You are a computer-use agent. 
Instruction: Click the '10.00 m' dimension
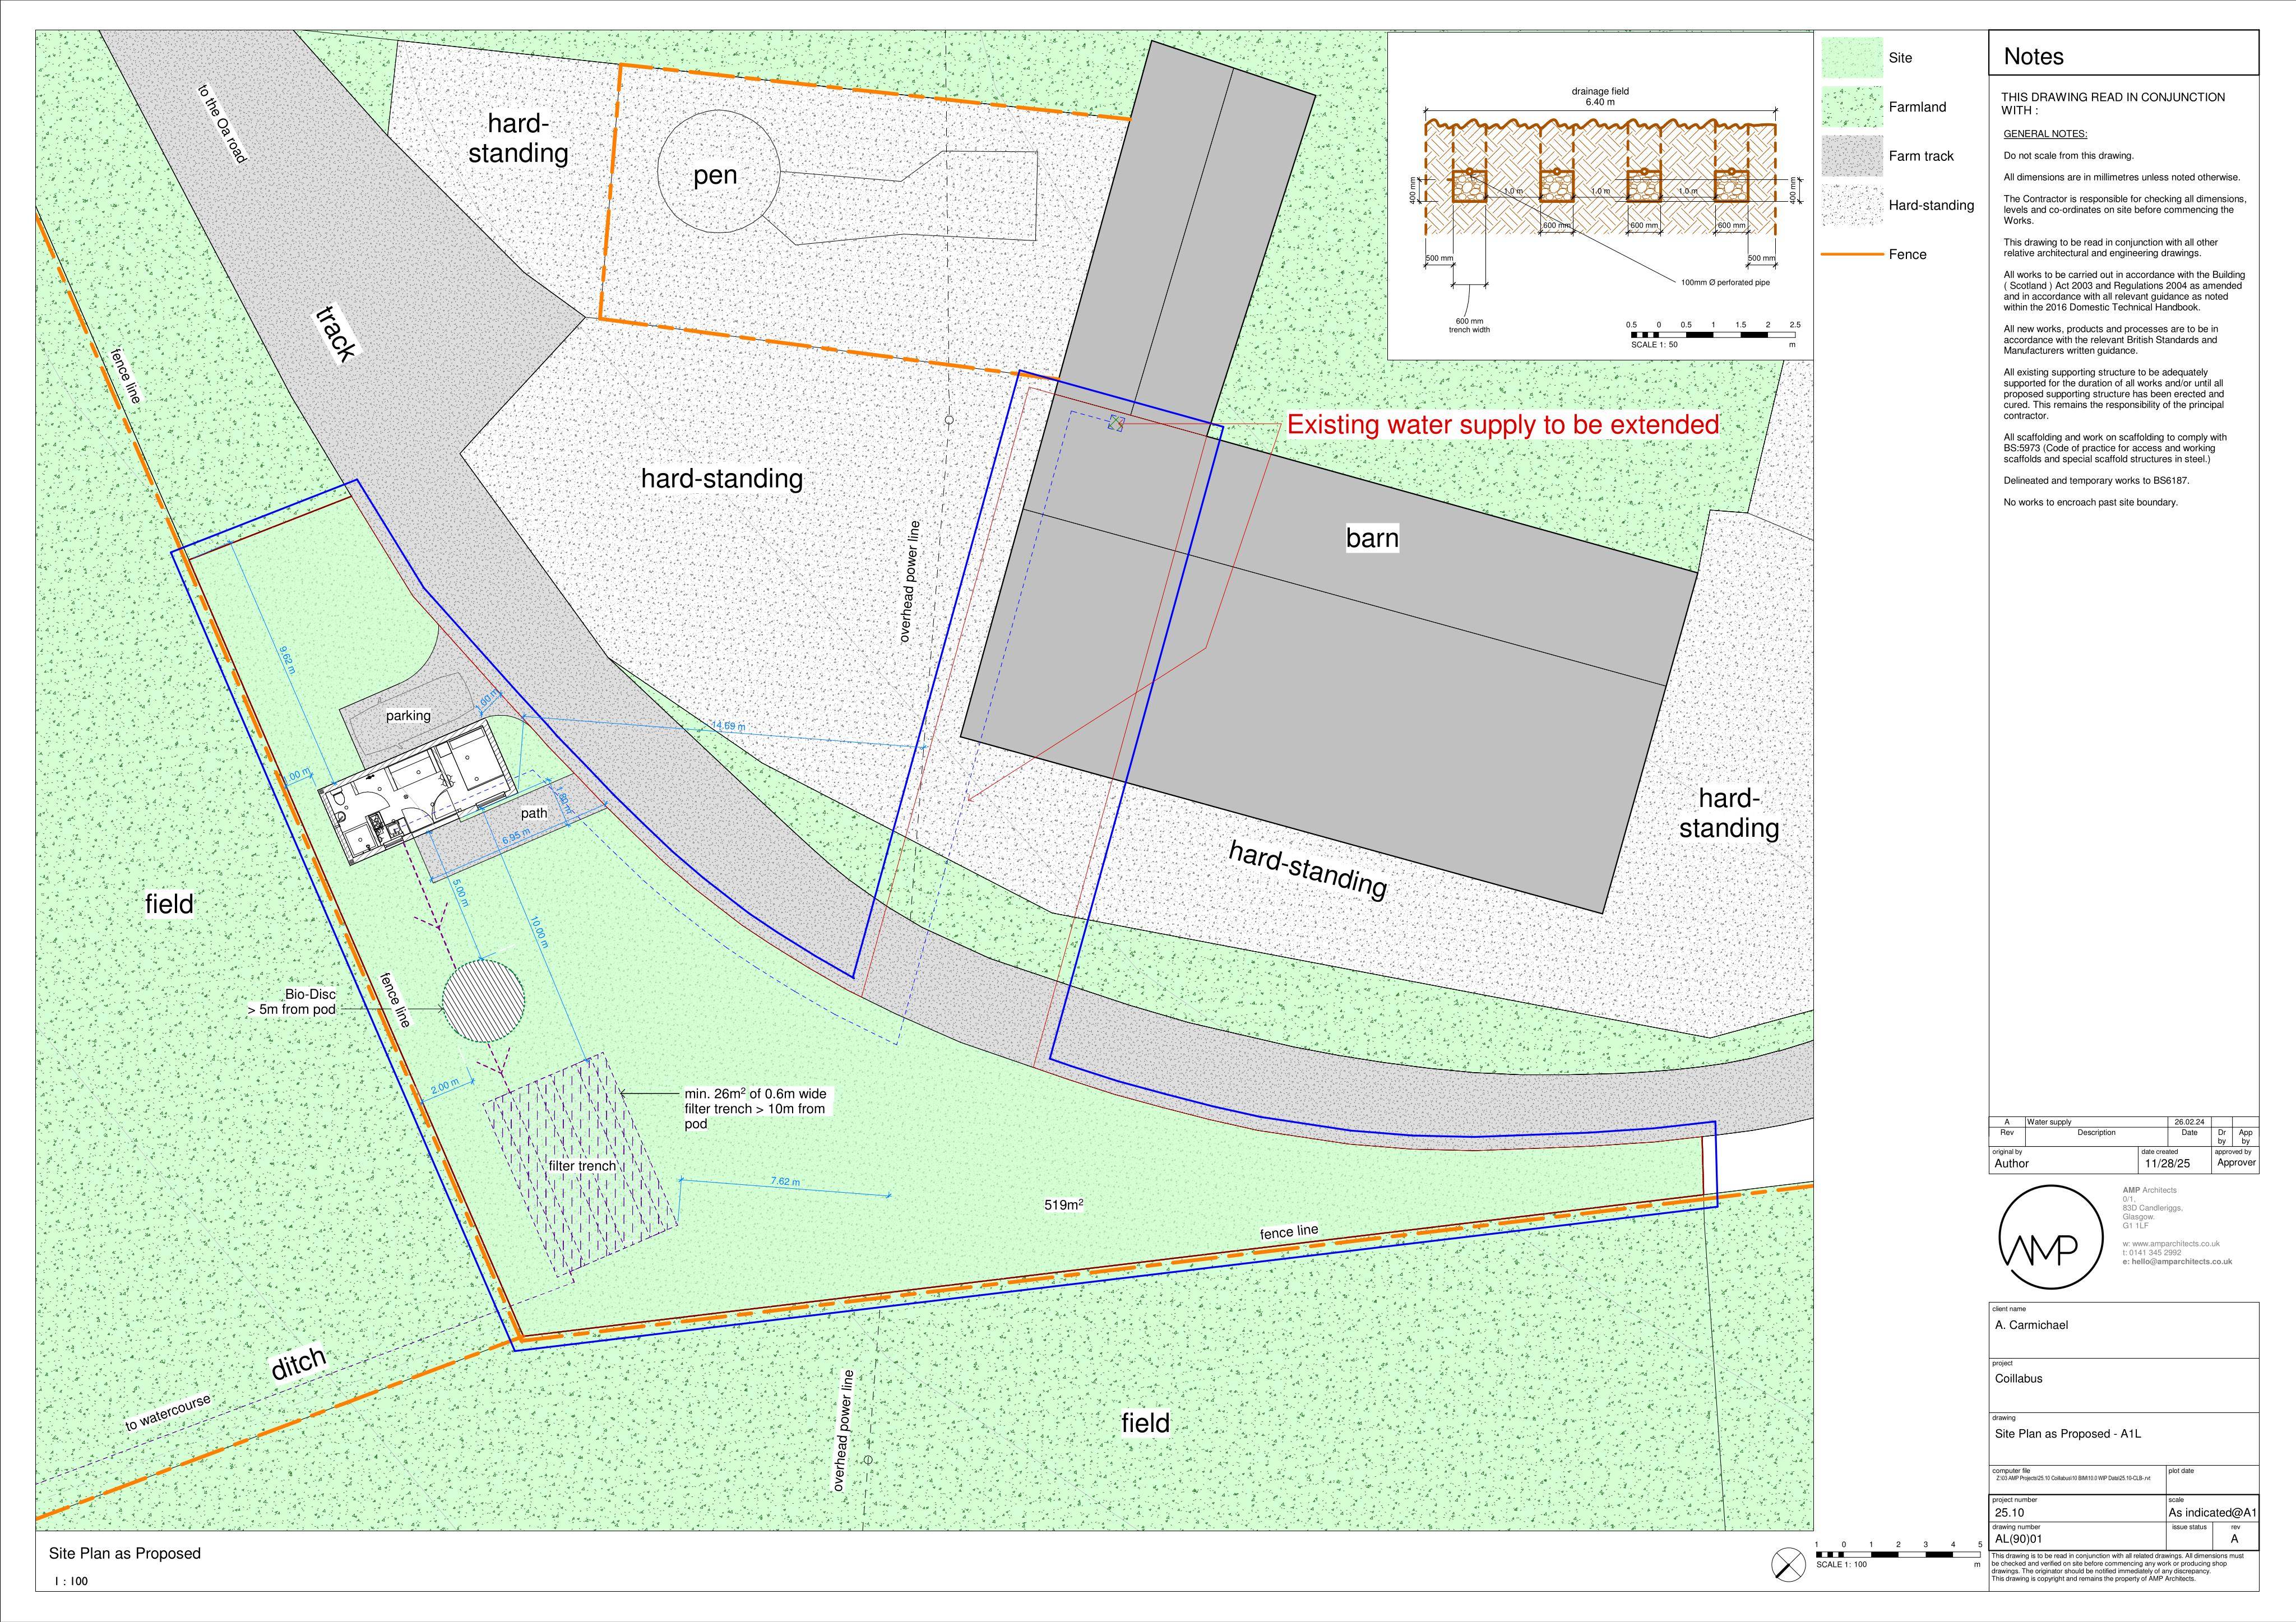[540, 932]
